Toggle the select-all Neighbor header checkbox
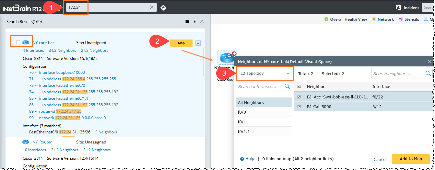 (x=299, y=86)
